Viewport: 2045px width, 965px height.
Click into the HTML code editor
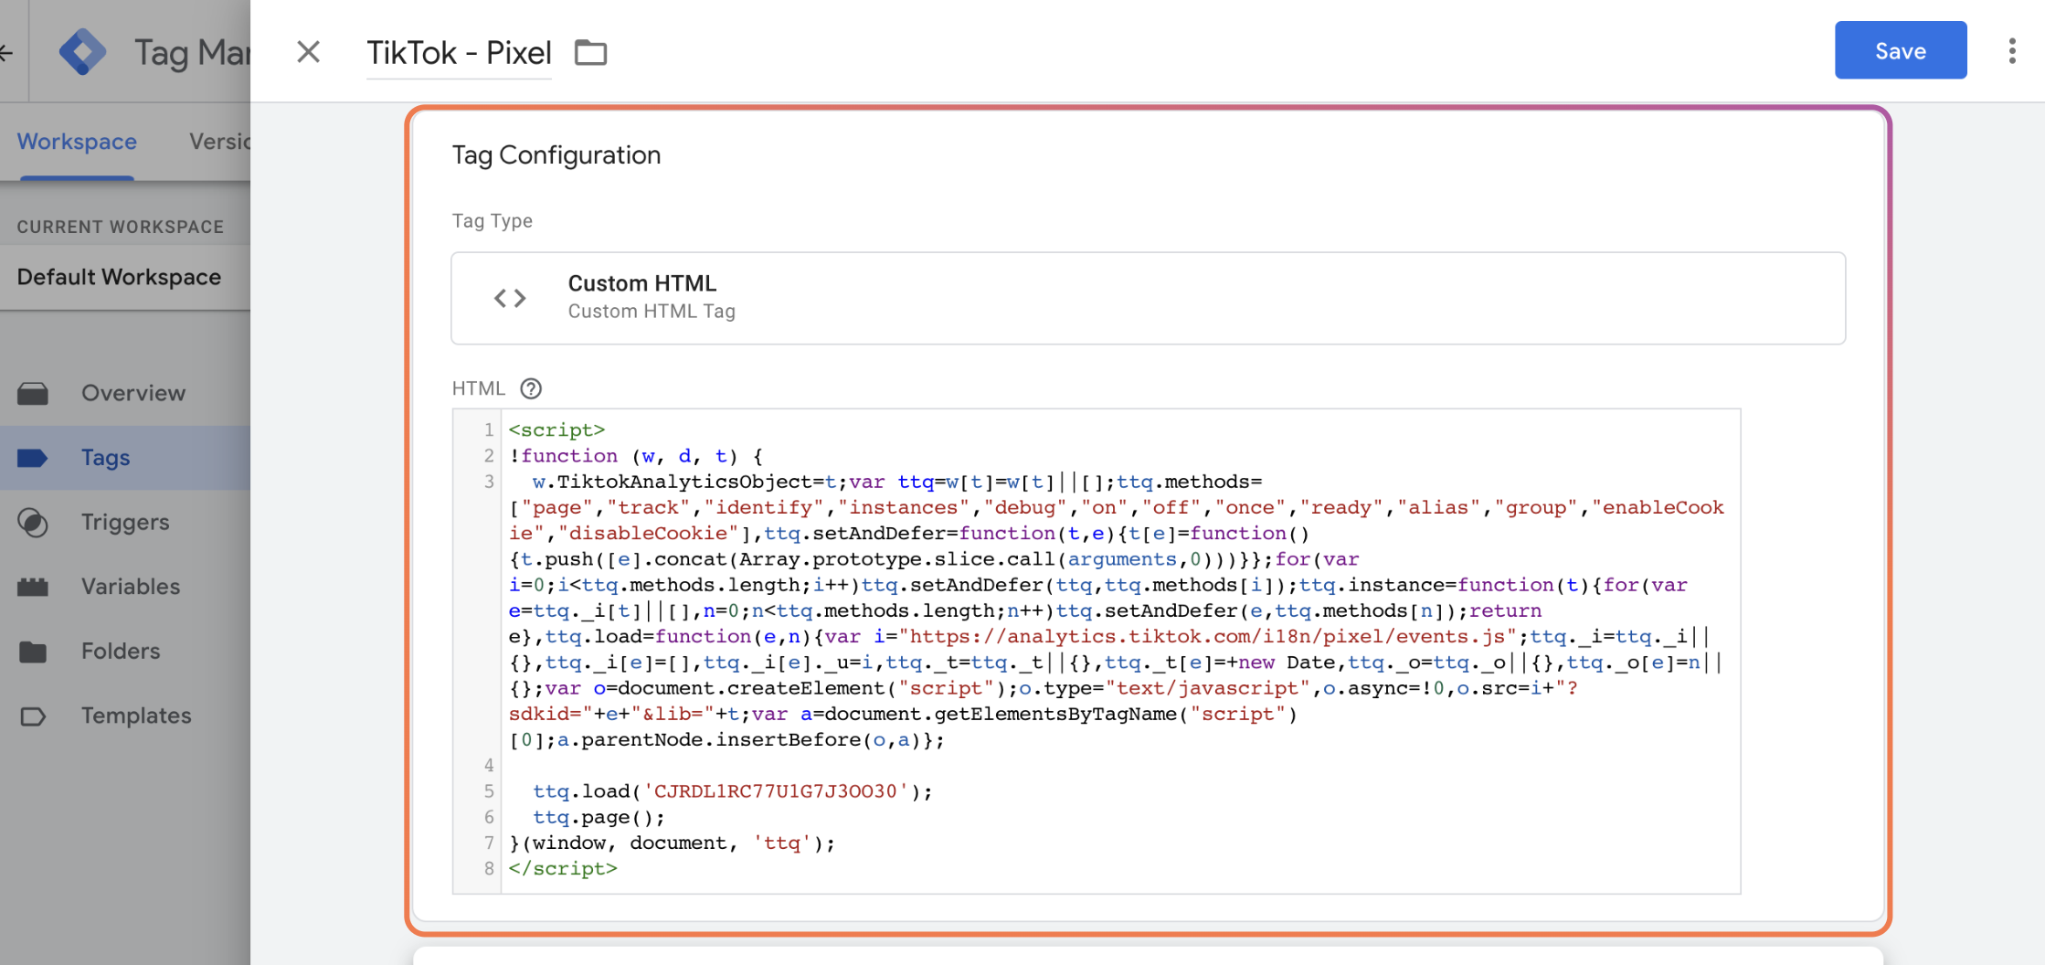(x=1097, y=651)
